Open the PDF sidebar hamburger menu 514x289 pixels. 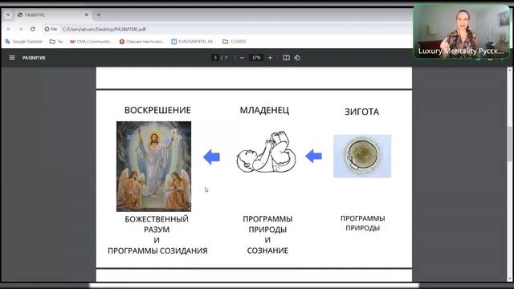(12, 58)
